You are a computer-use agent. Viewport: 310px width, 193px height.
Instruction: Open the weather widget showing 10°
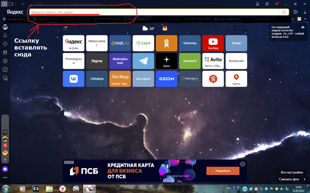click(148, 28)
